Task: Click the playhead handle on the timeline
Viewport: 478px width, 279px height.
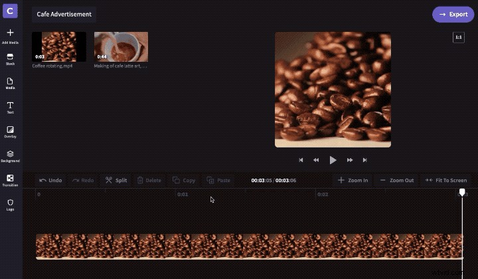Action: 462,192
